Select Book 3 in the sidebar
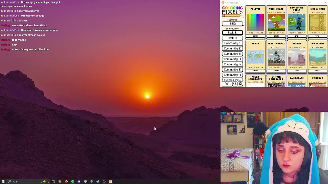This screenshot has height=184, width=328. (x=232, y=38)
